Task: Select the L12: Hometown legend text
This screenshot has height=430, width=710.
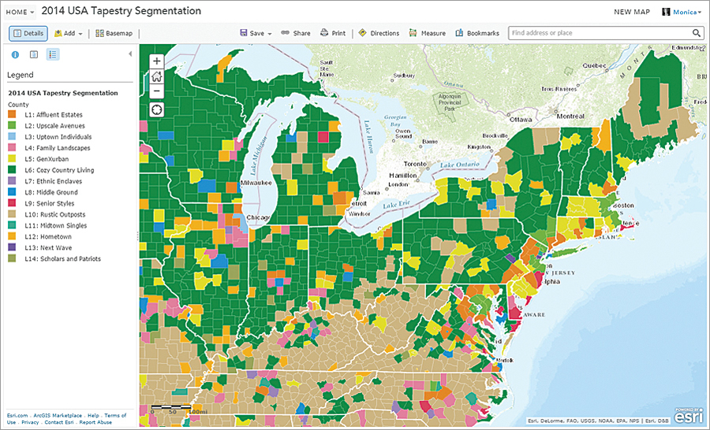Action: [x=48, y=236]
